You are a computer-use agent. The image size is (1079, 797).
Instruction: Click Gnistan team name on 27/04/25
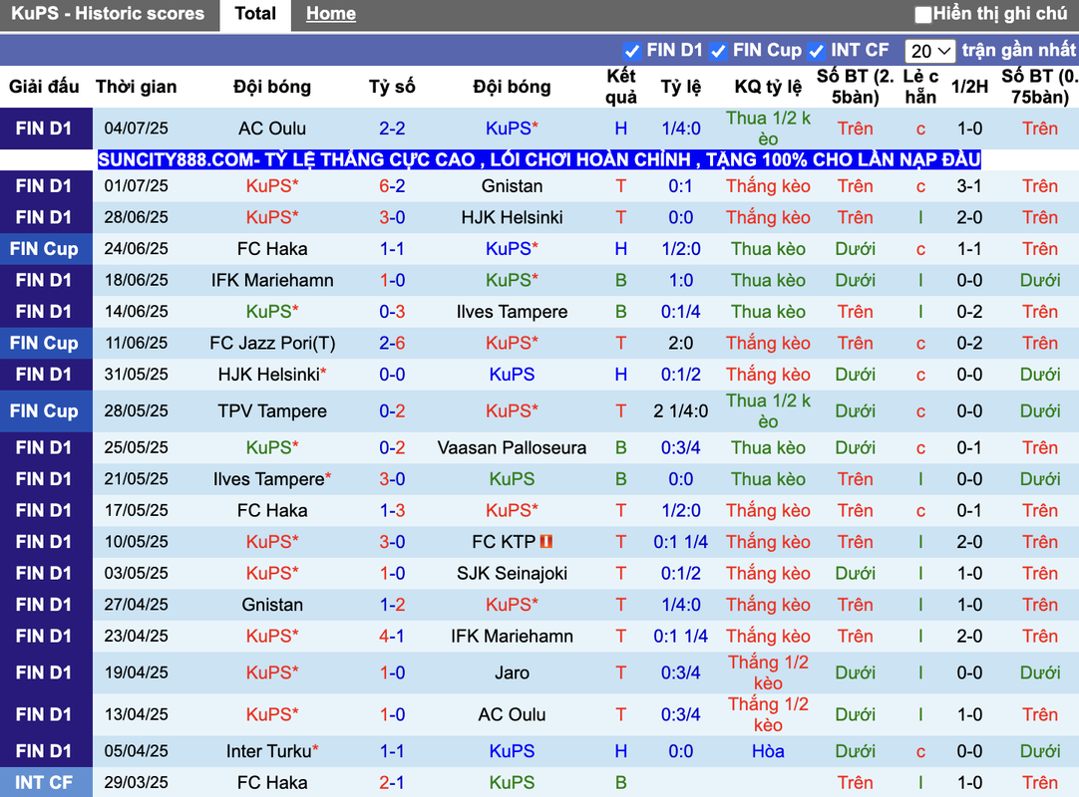click(x=272, y=605)
